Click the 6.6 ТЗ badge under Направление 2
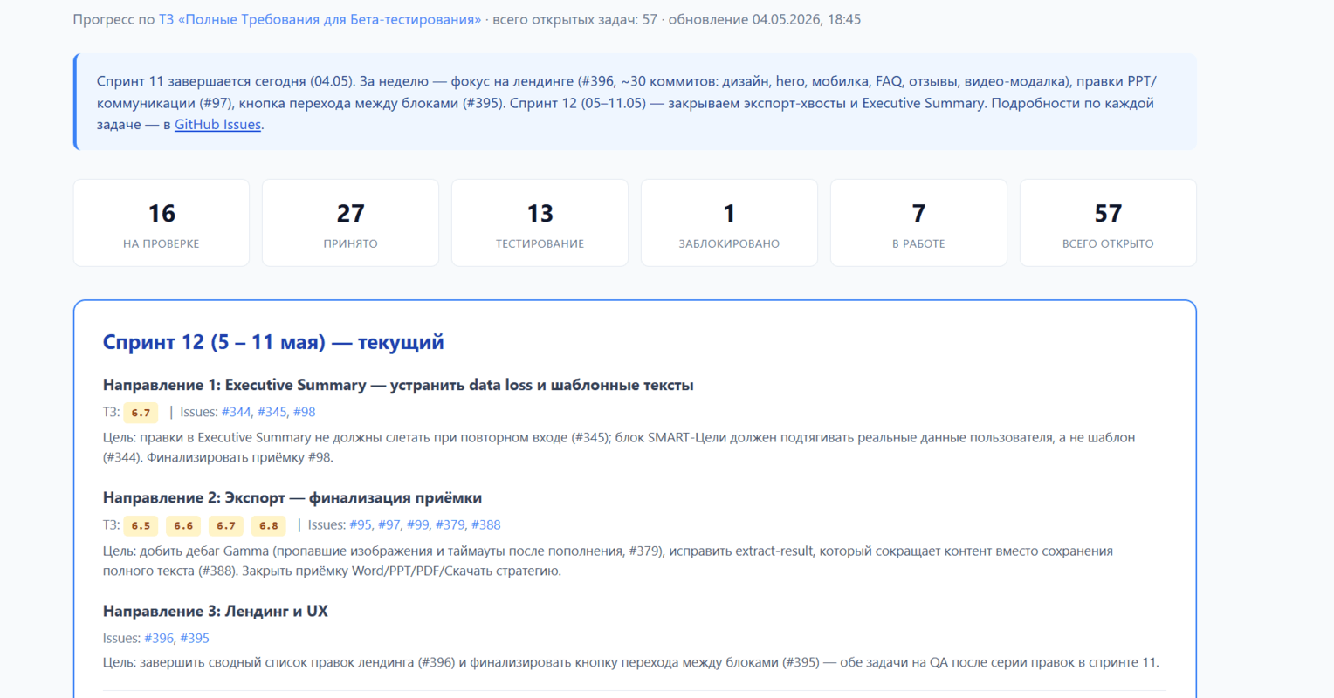Image resolution: width=1334 pixels, height=698 pixels. pos(183,525)
